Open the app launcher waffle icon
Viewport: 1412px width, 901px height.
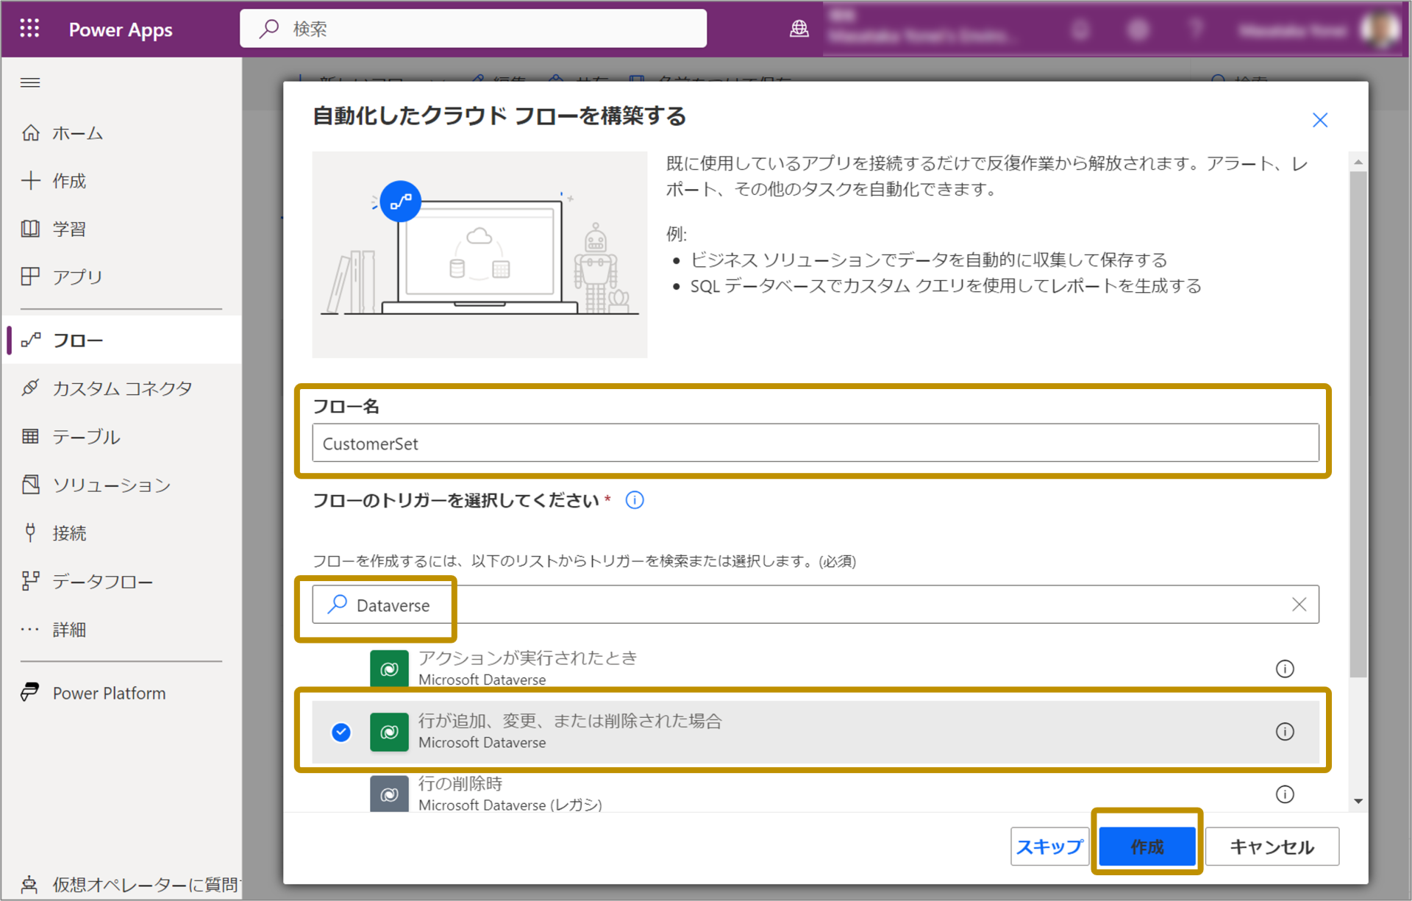click(x=29, y=29)
